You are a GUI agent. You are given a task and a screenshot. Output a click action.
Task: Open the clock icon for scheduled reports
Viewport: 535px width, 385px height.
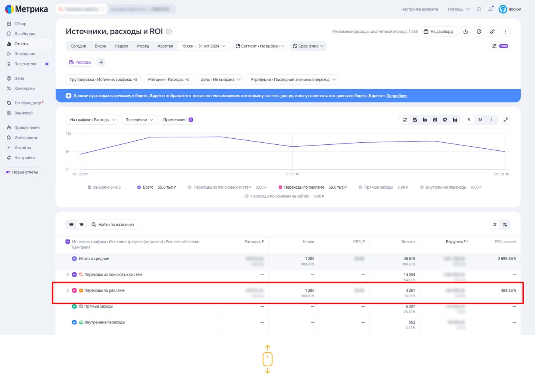point(479,32)
